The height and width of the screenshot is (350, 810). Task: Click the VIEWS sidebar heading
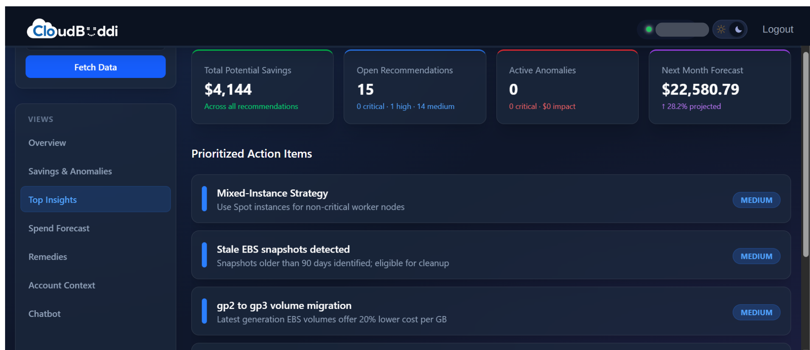click(x=41, y=119)
